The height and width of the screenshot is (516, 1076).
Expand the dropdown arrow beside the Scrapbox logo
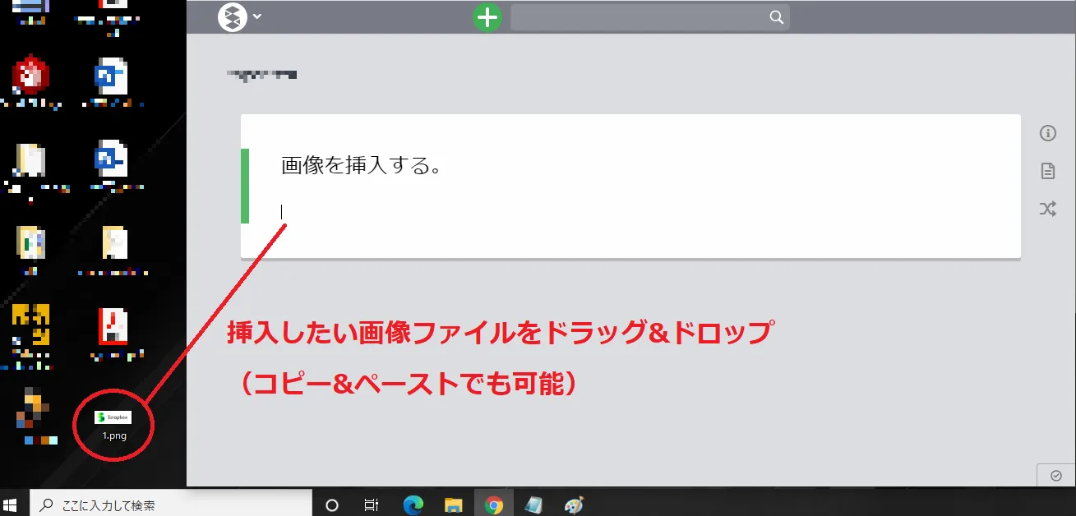click(257, 16)
